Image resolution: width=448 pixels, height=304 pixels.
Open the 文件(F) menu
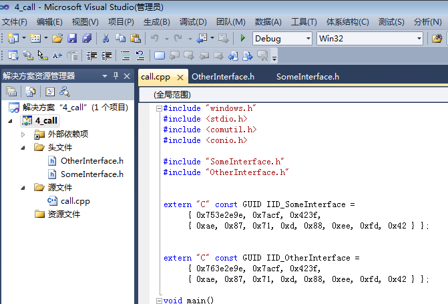click(x=15, y=22)
